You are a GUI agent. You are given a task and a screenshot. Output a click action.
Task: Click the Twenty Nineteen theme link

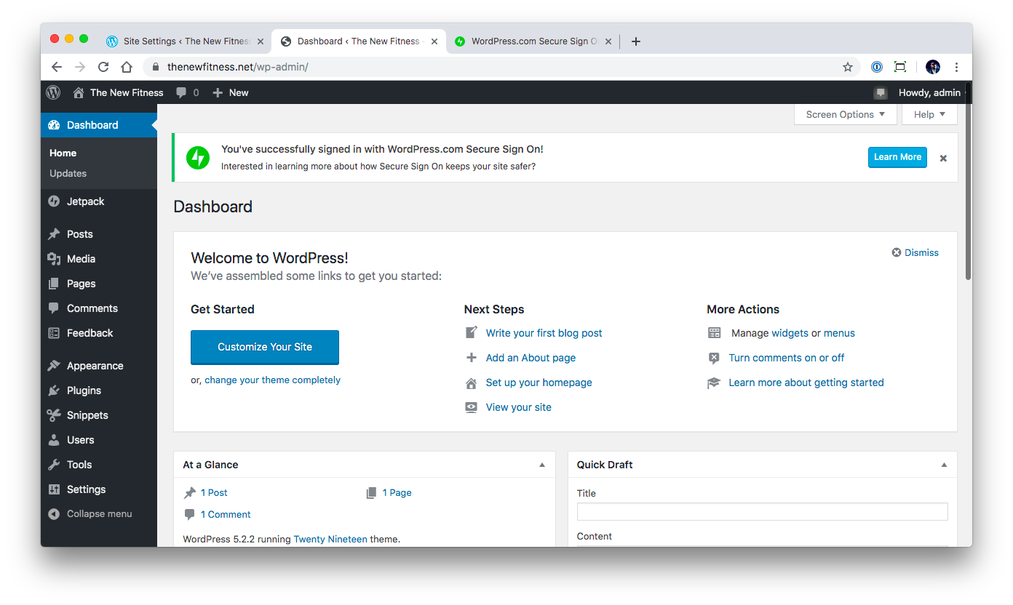(330, 539)
